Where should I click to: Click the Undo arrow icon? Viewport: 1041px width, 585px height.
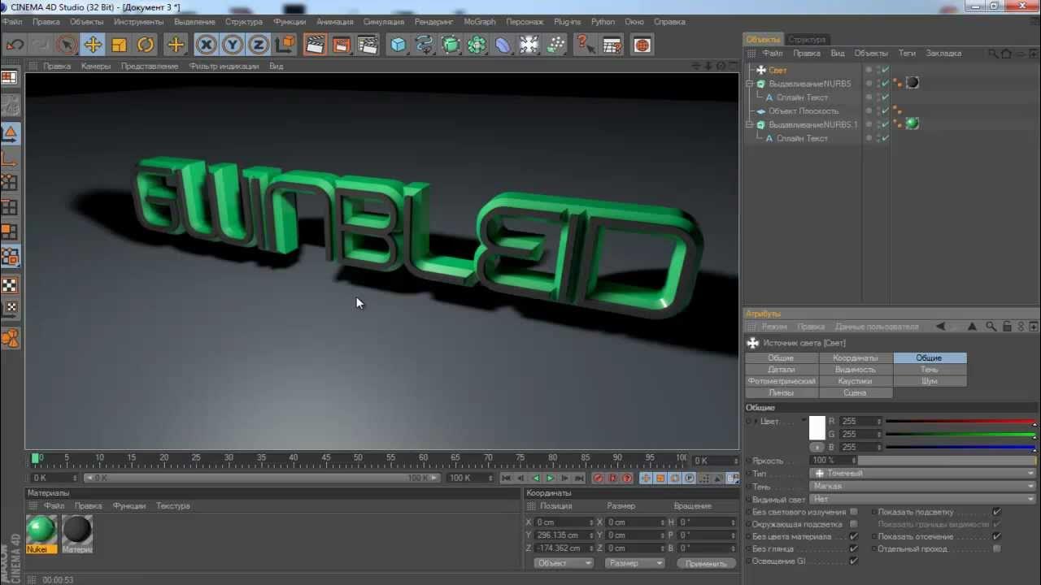click(x=15, y=45)
